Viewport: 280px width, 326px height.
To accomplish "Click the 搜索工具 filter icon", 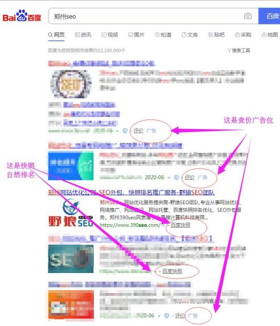I will 229,50.
